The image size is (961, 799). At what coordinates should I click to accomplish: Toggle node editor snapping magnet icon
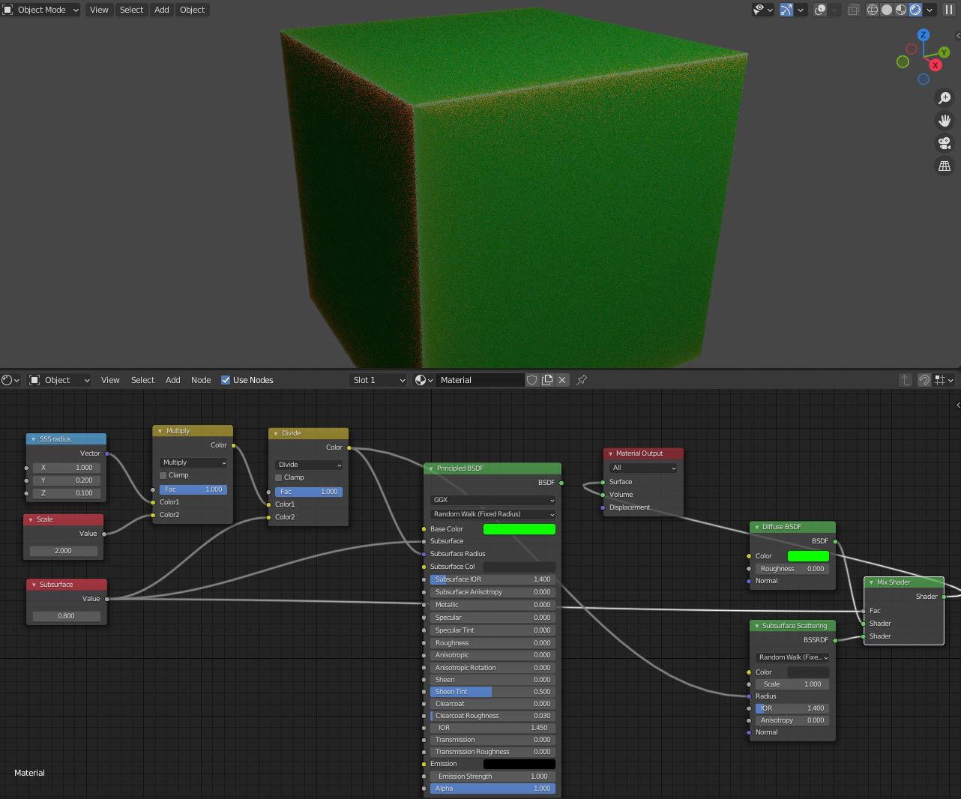pos(924,380)
